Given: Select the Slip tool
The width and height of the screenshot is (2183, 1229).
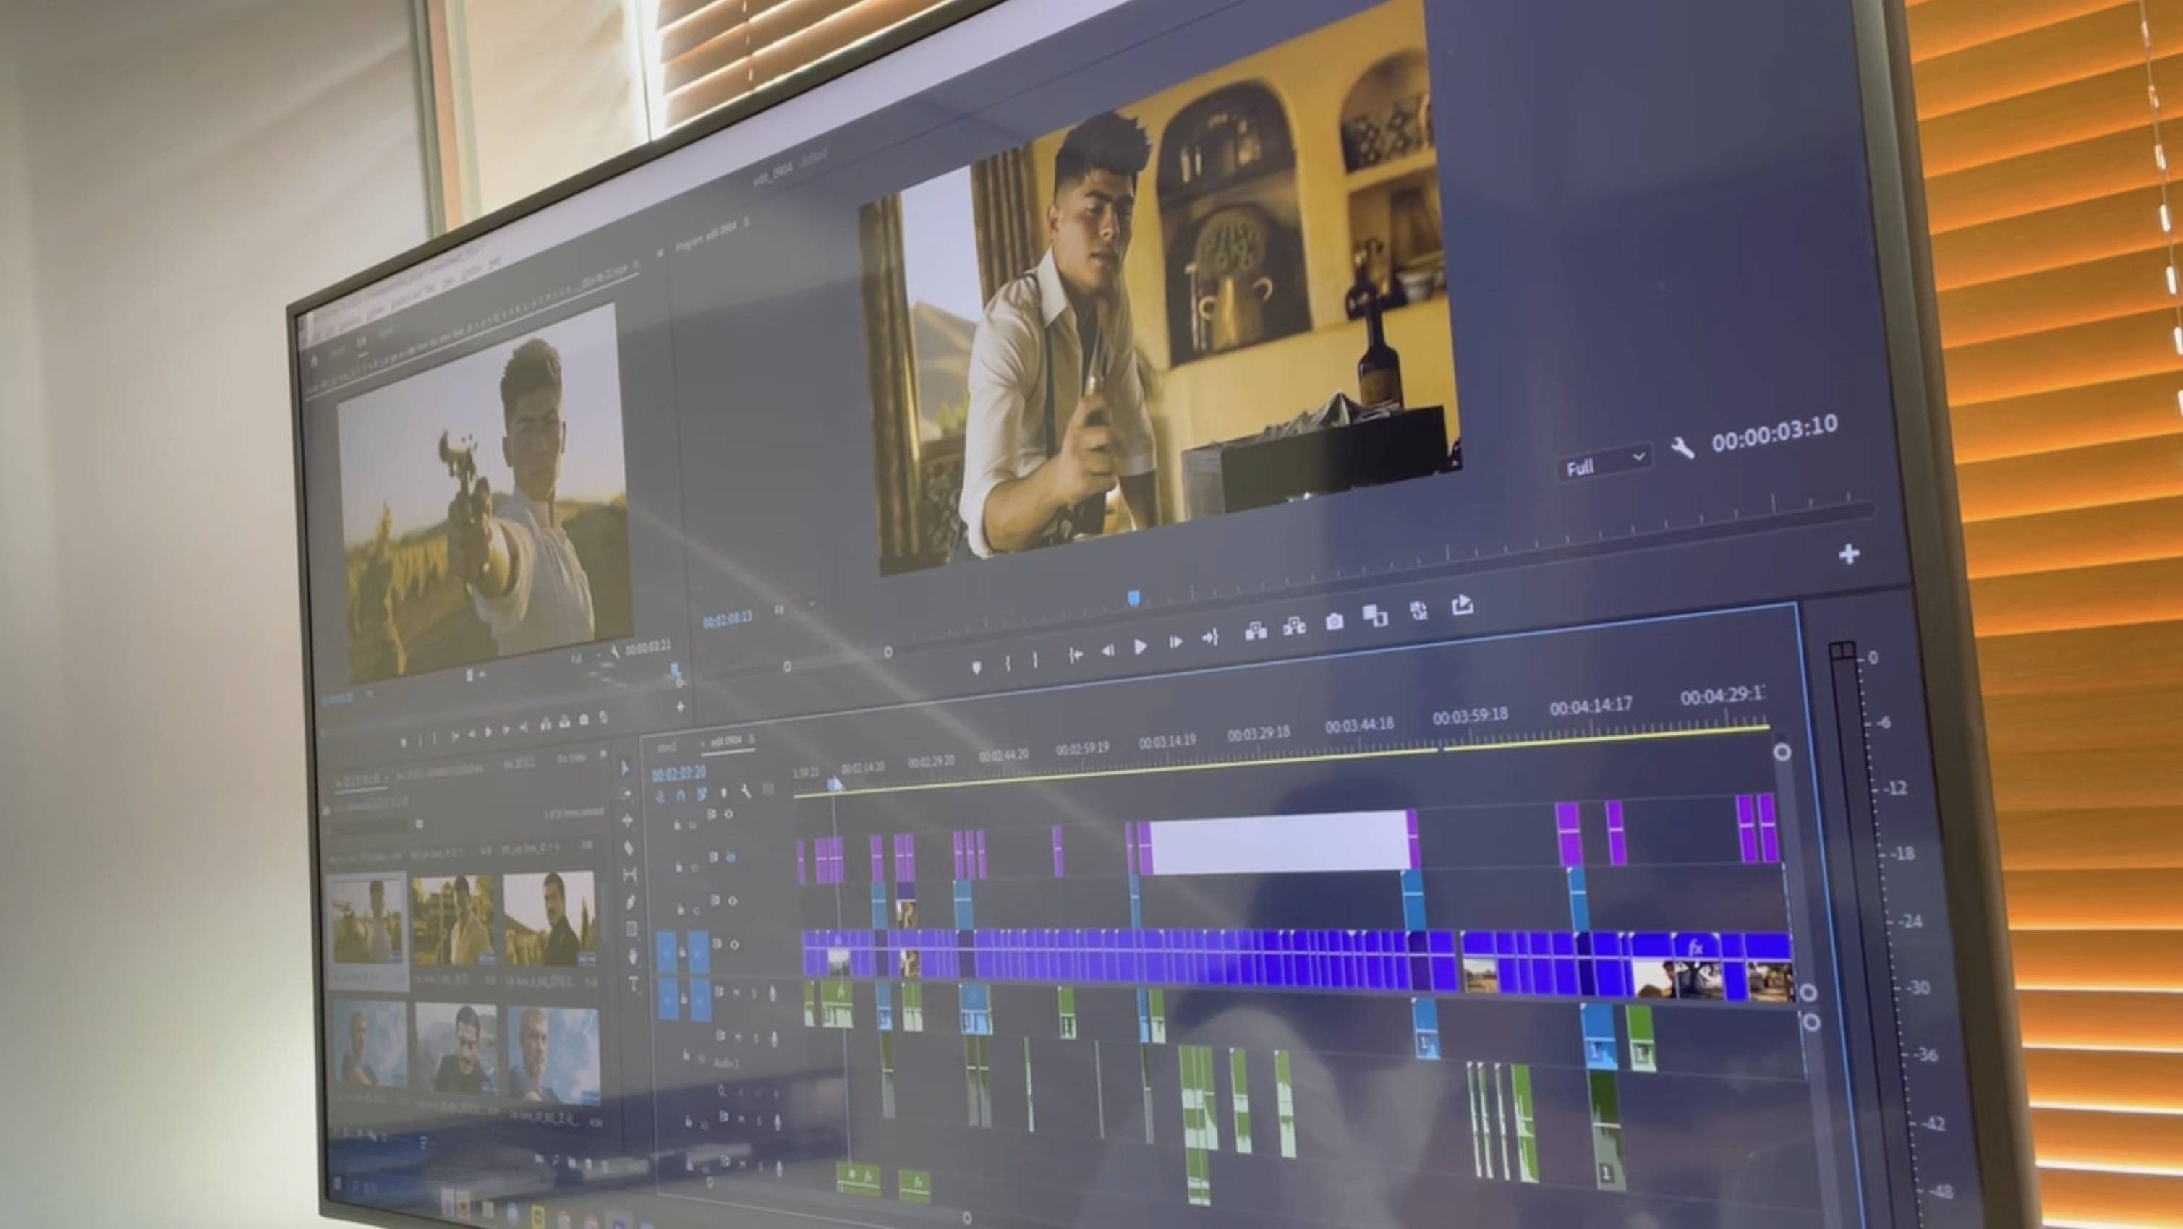Looking at the screenshot, I should 629,874.
